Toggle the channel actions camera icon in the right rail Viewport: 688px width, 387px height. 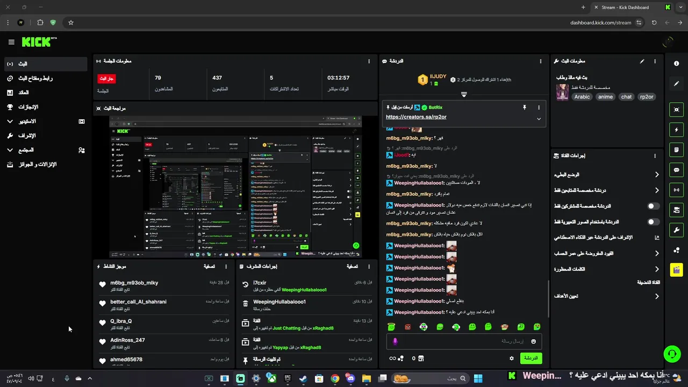click(676, 210)
